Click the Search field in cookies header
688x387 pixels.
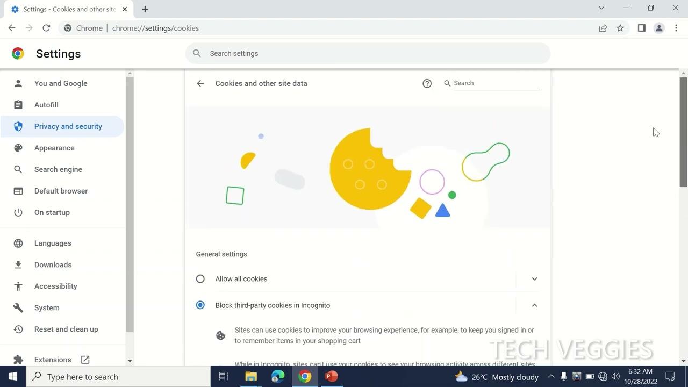[497, 83]
